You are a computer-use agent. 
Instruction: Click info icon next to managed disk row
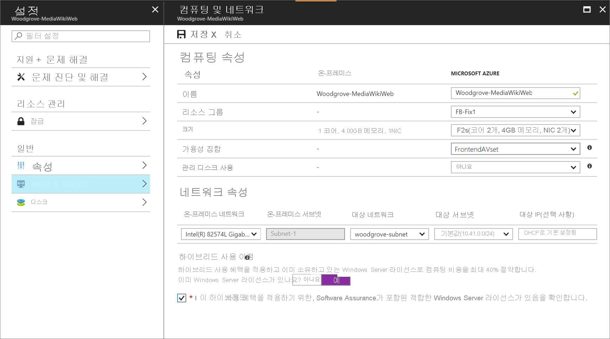[590, 166]
